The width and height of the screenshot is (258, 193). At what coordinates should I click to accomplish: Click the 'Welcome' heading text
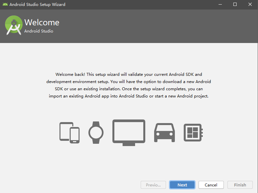pyautogui.click(x=42, y=22)
